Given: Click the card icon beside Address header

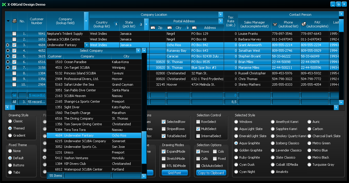Looking at the screenshot, I should (x=194, y=28).
